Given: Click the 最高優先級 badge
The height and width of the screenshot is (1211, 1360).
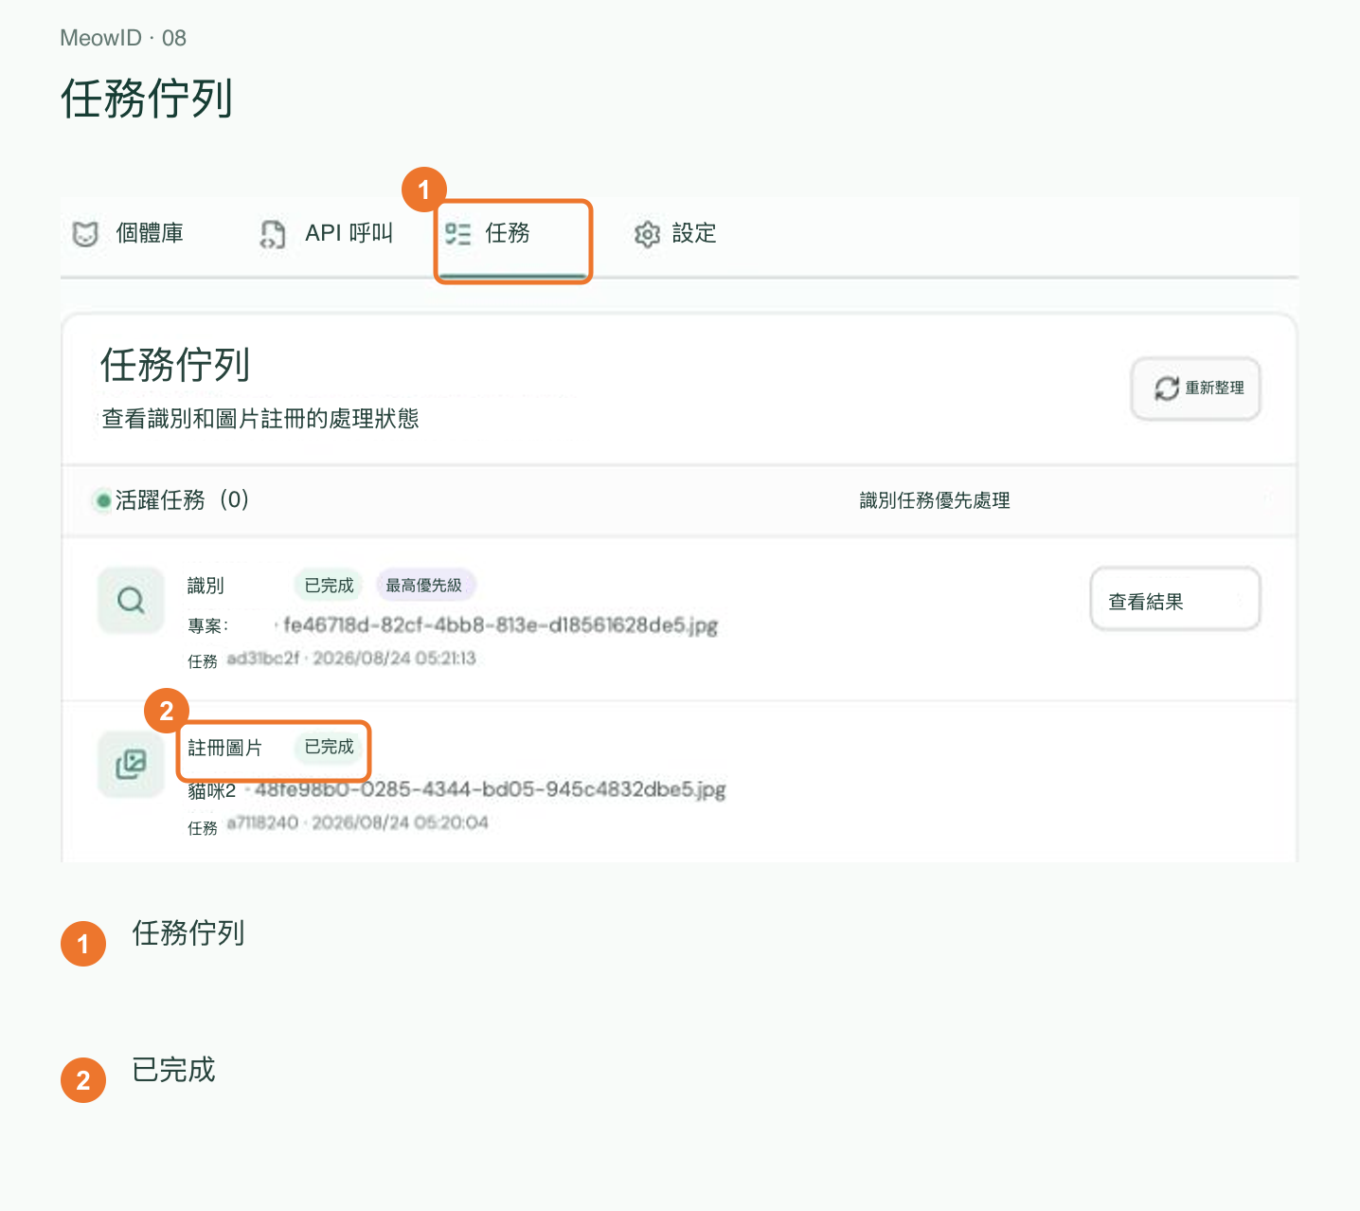Looking at the screenshot, I should 424,586.
